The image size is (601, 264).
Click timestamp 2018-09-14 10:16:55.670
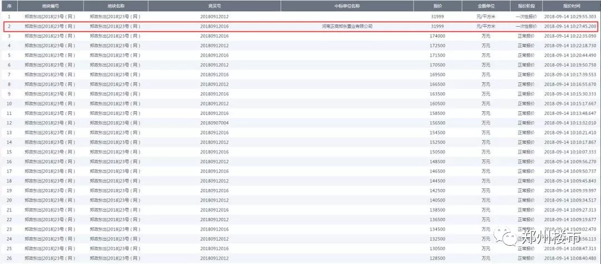coord(570,84)
